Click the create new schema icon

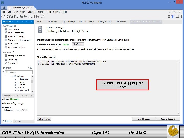(18, 17)
